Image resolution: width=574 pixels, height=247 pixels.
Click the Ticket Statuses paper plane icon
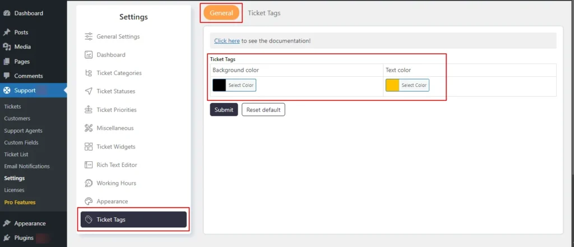(88, 91)
